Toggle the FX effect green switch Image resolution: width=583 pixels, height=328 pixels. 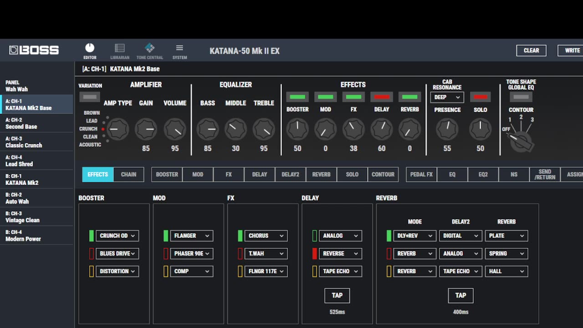coord(353,97)
